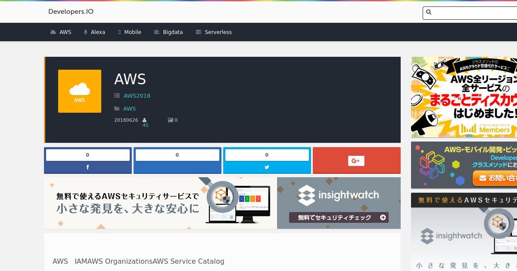Click the search magnifier icon
This screenshot has width=517, height=271.
(x=429, y=12)
